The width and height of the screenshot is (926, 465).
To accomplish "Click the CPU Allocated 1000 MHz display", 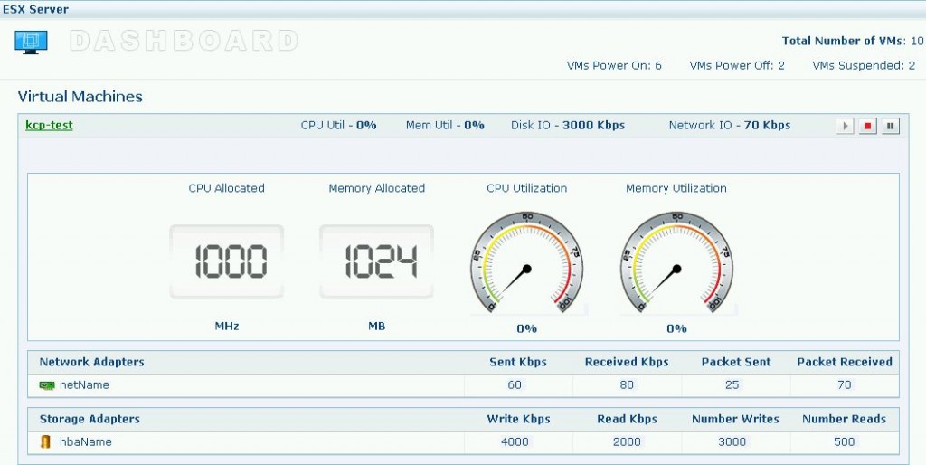I will click(x=226, y=261).
